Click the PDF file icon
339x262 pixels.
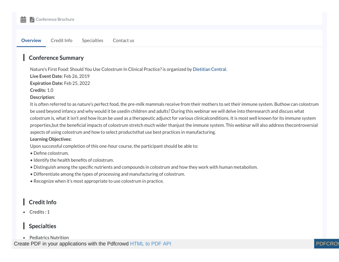tap(32, 20)
